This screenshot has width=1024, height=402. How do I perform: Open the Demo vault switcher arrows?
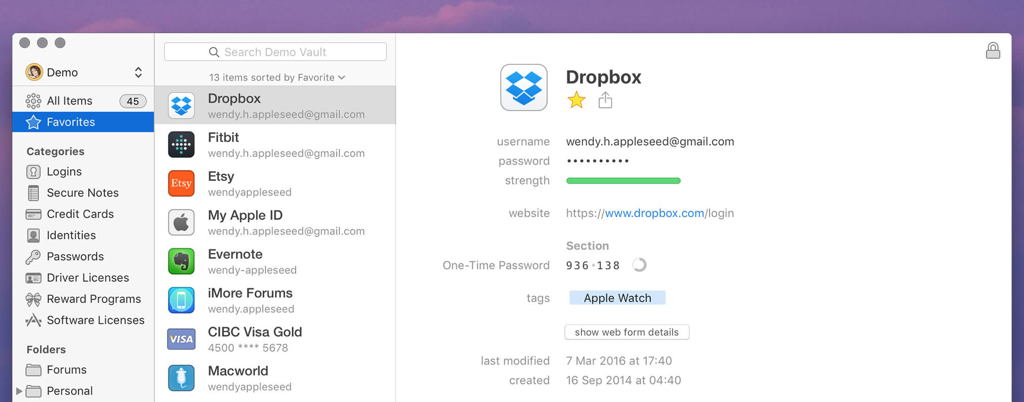(x=138, y=72)
